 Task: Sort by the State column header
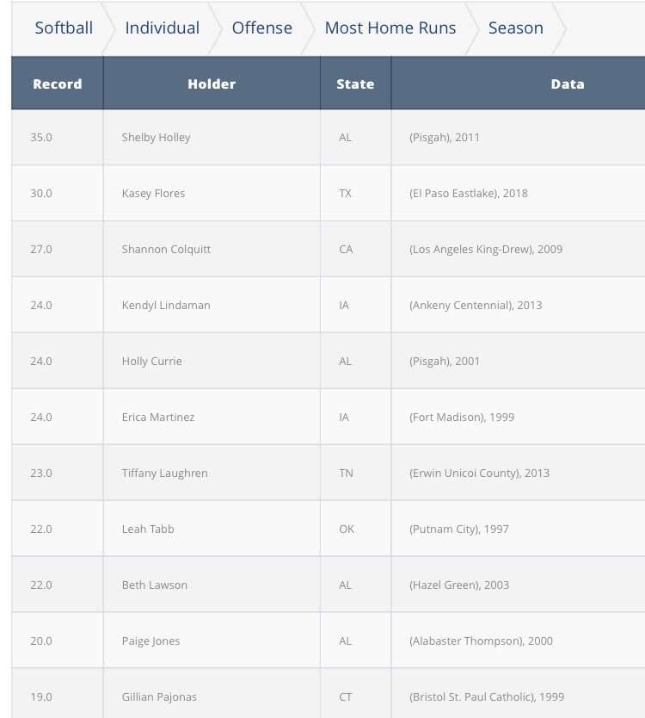pyautogui.click(x=355, y=84)
